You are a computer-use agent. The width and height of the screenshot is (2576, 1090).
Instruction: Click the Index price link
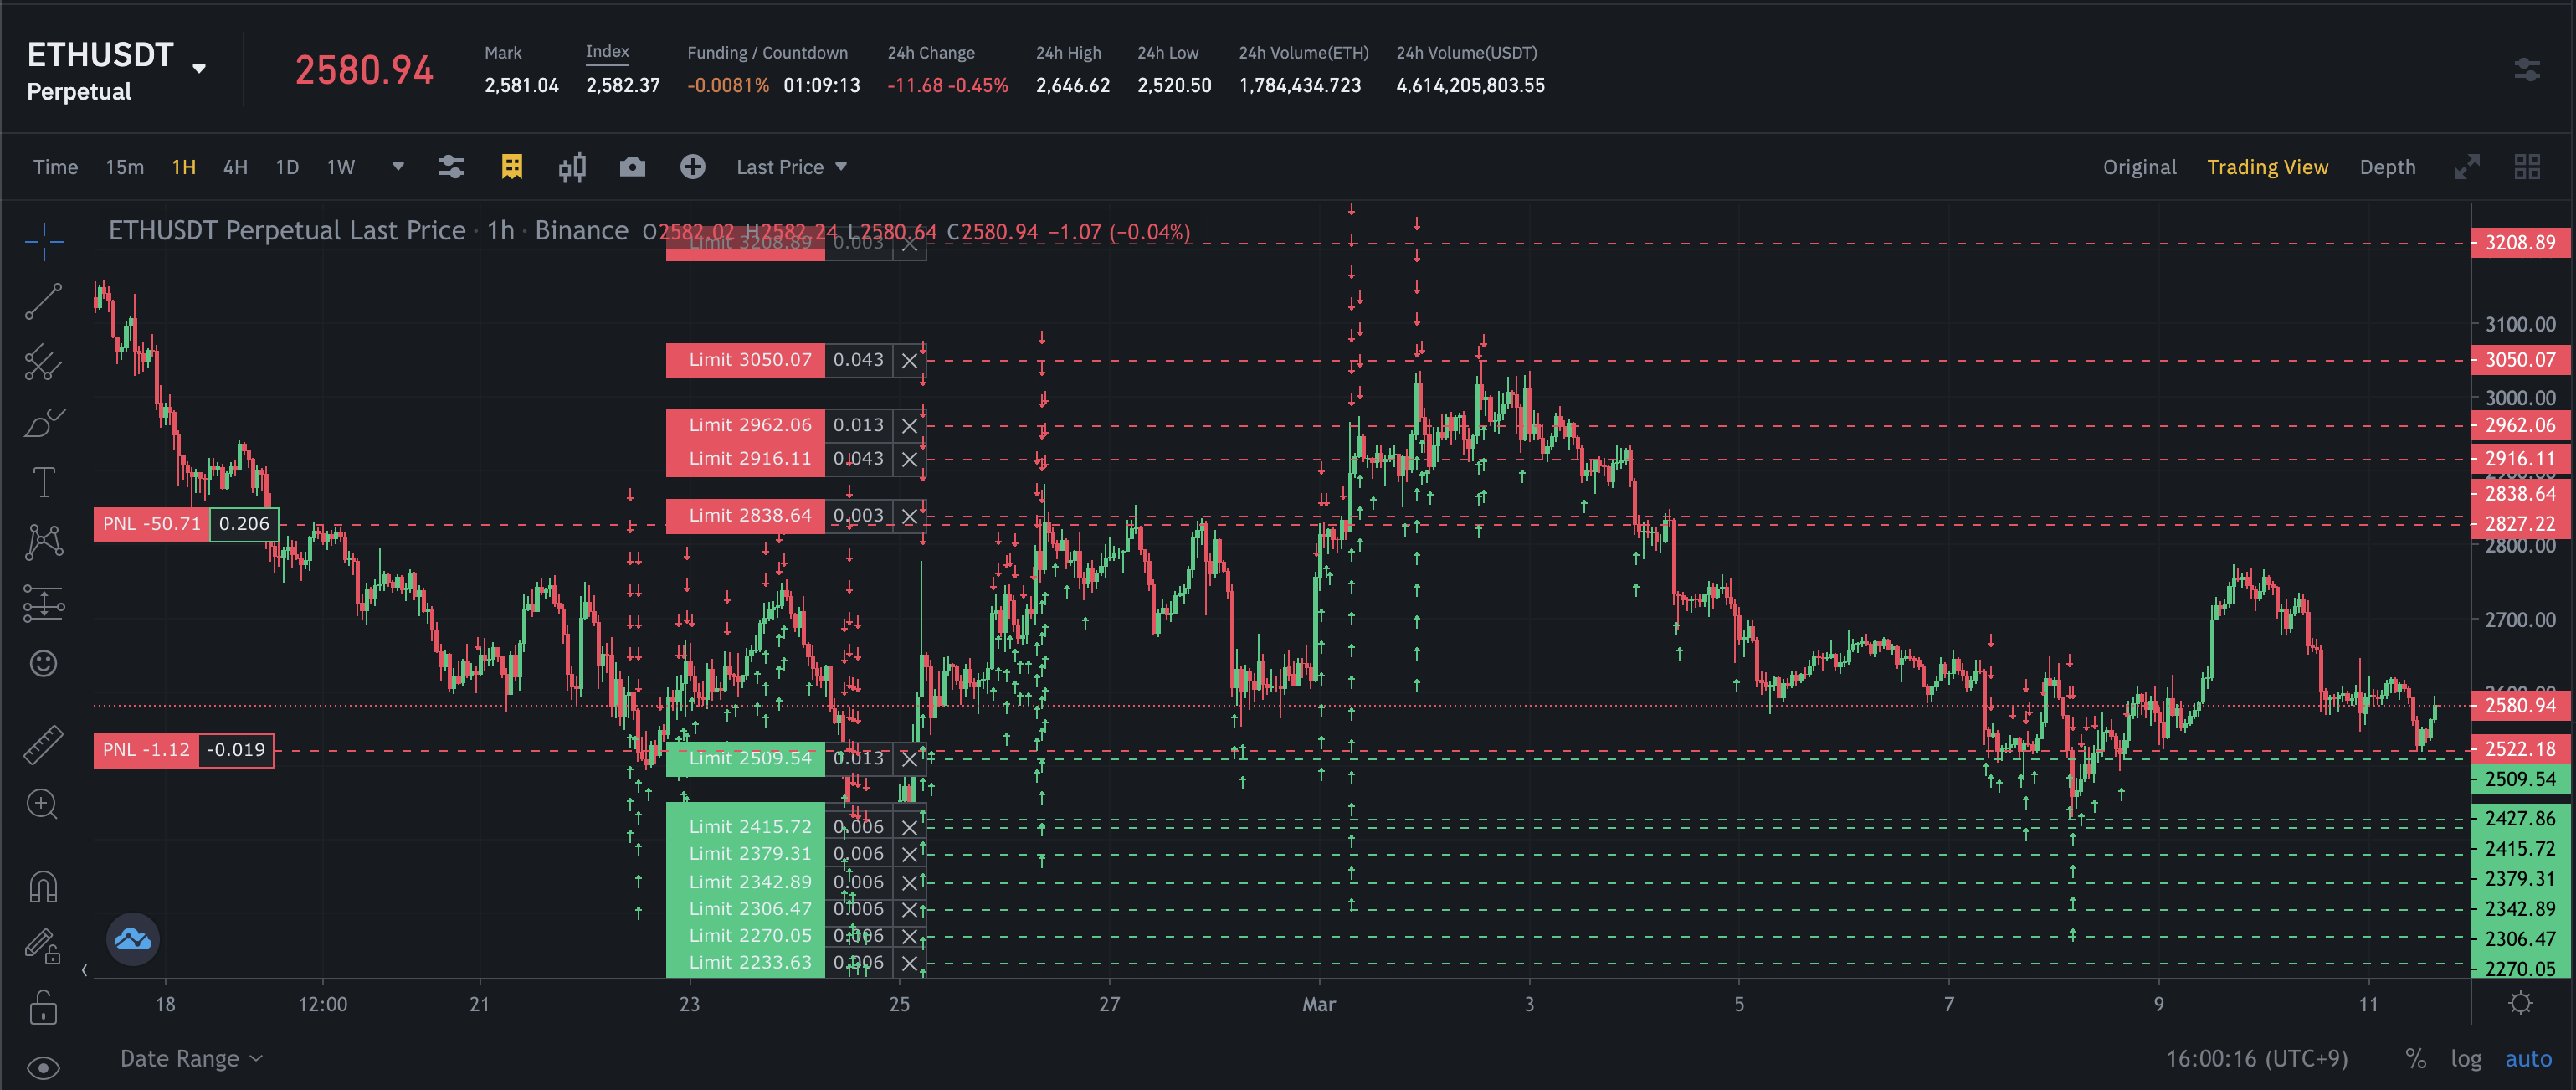(x=607, y=52)
